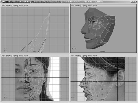This screenshot has height=103, width=138.
Task: Close the Maya window
Action: (x=136, y=2)
